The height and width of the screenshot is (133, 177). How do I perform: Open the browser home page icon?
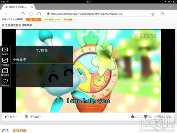click(31, 14)
